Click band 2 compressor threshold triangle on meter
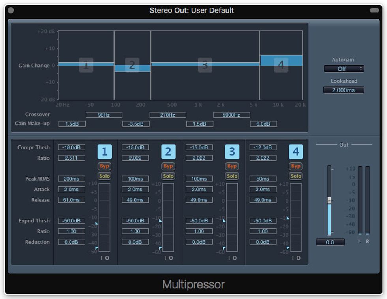The image size is (387, 299). 160,220
